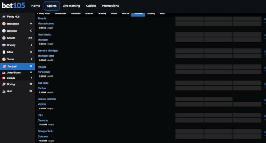Open Parlay Hub icon in sidebar
266x143 pixels.
point(4,17)
